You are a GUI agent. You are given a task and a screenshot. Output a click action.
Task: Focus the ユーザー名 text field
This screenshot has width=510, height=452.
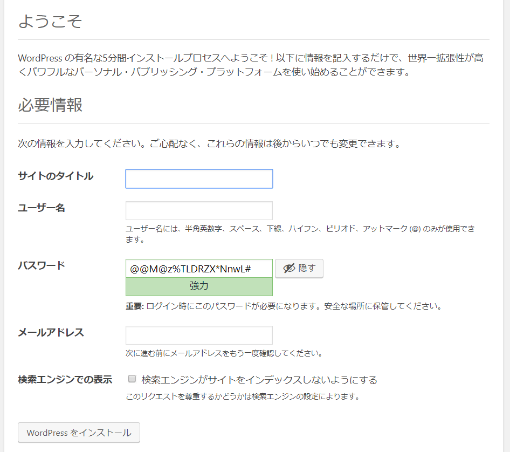(x=199, y=210)
